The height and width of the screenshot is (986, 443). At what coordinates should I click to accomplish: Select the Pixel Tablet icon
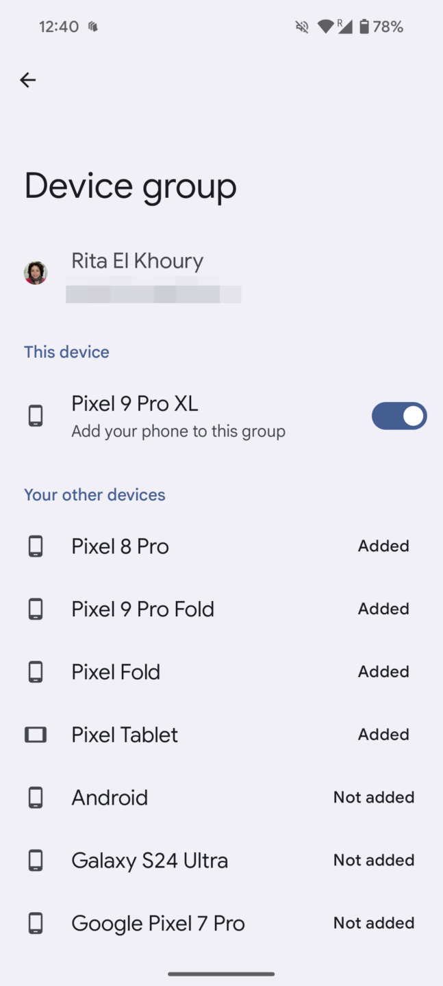(35, 734)
